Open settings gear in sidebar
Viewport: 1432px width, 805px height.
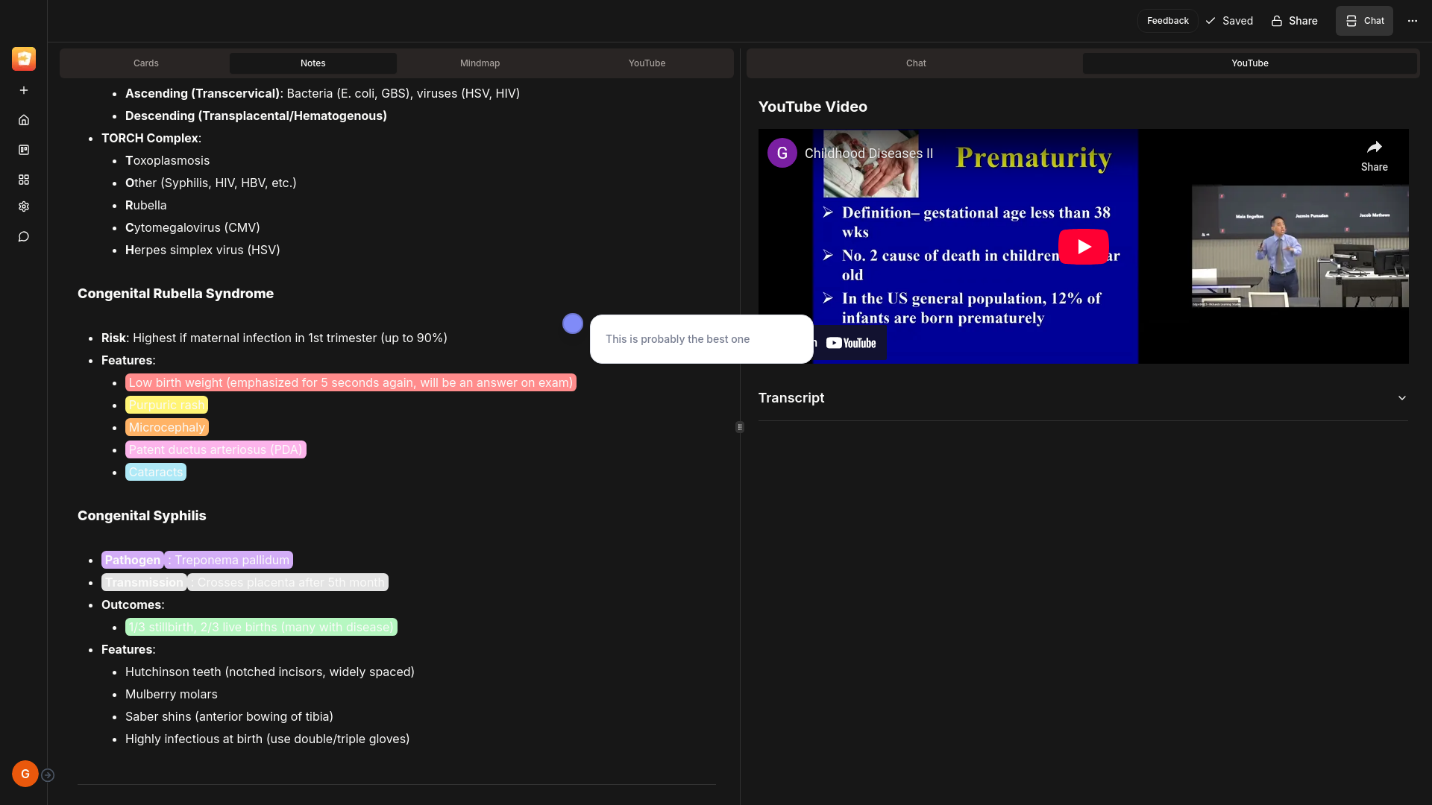tap(24, 206)
